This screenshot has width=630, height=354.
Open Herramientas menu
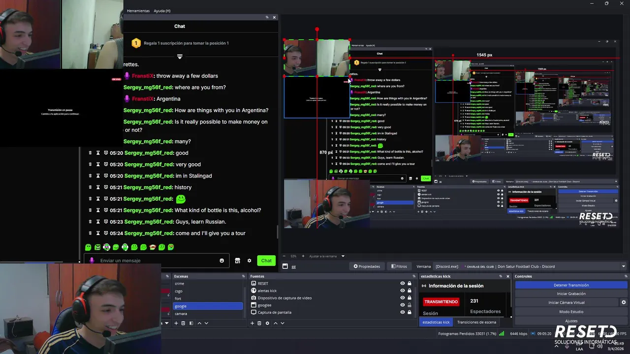coord(138,11)
